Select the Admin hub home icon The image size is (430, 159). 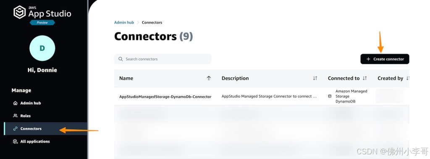point(16,103)
